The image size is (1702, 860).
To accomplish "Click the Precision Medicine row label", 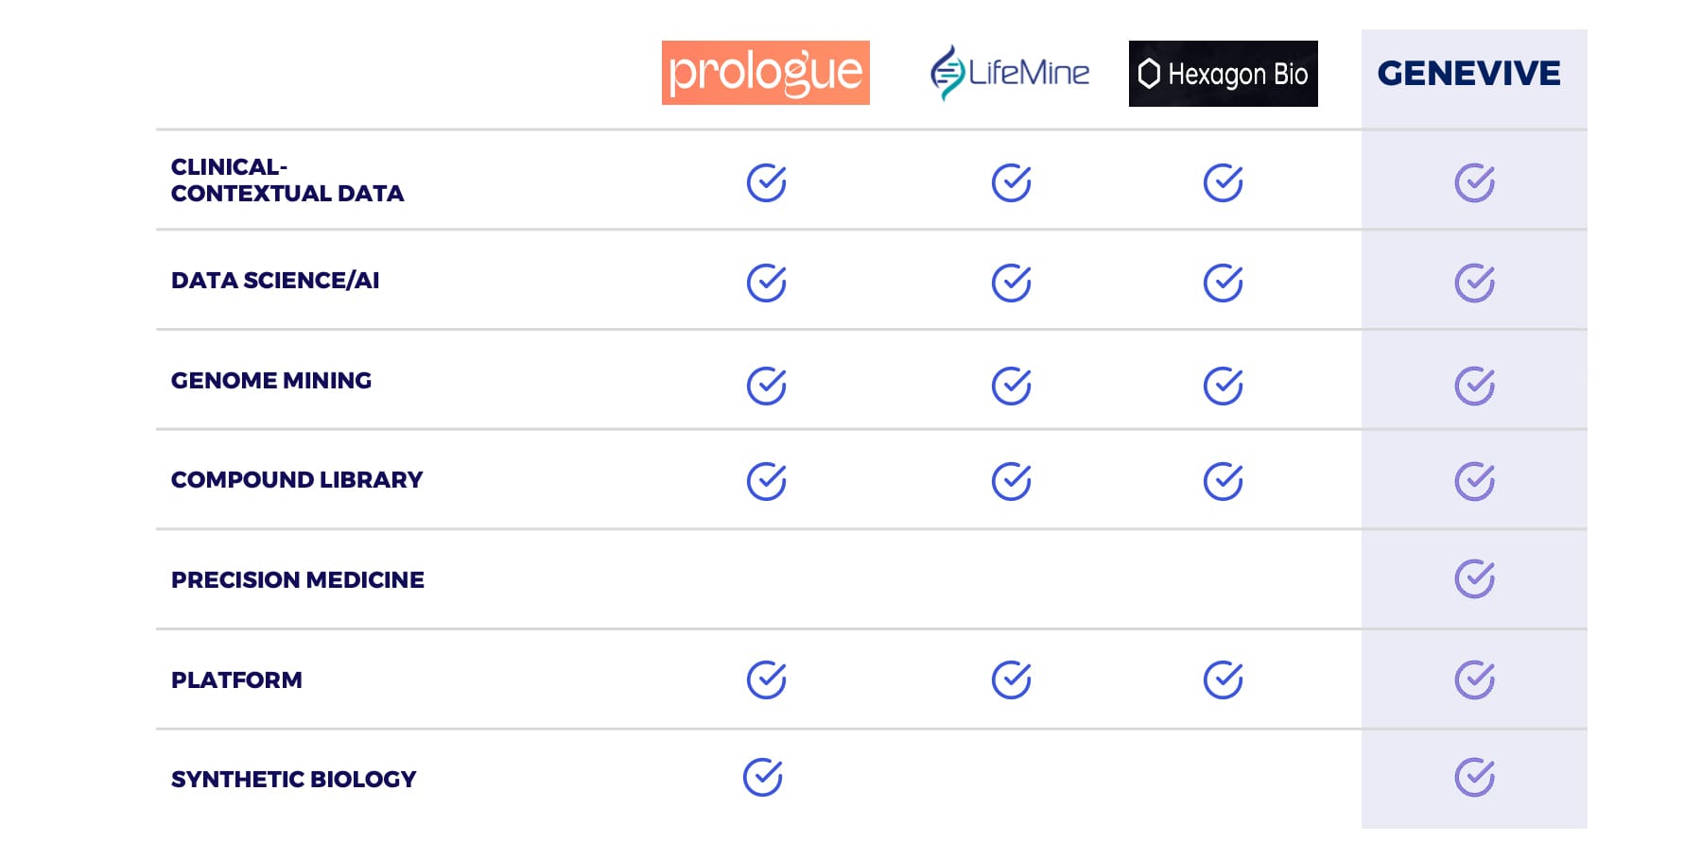I will coord(298,580).
